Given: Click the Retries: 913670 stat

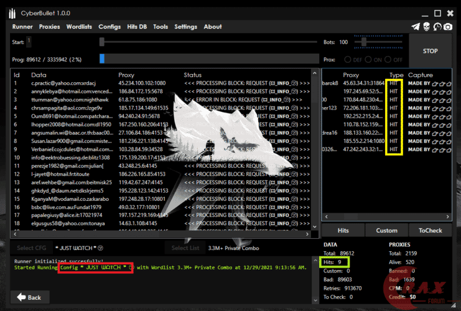Looking at the screenshot, I should tap(343, 288).
